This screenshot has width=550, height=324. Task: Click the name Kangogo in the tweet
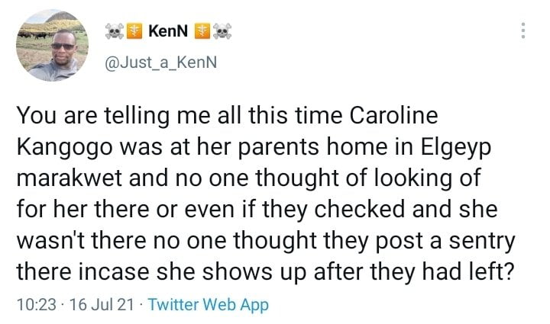(64, 149)
